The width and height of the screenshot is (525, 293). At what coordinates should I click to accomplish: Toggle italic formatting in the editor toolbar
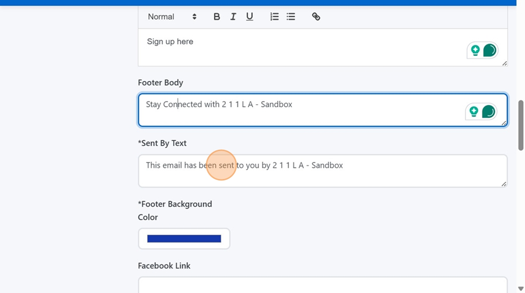(x=233, y=17)
